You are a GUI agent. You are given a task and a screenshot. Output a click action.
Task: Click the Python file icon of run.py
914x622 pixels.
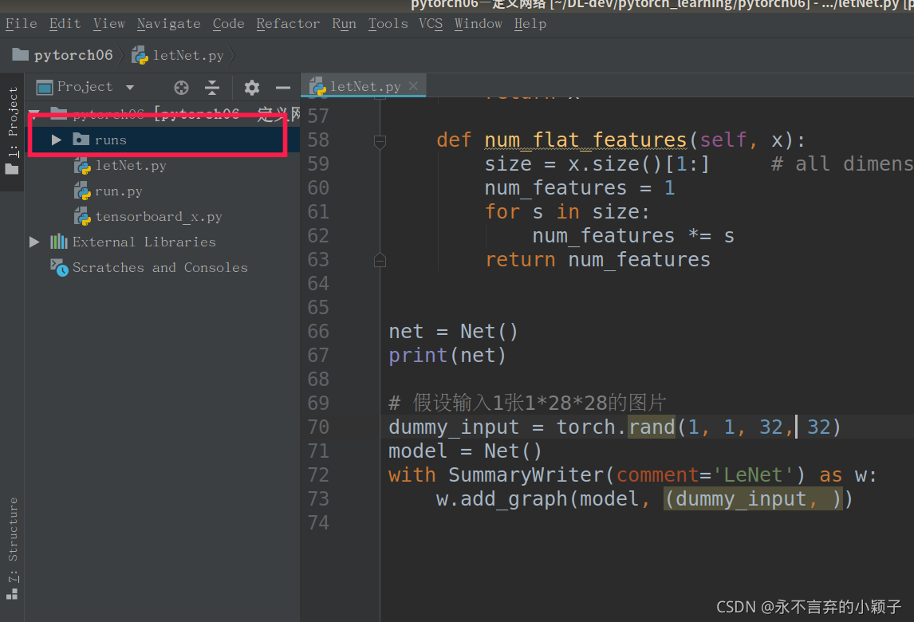[x=82, y=191]
